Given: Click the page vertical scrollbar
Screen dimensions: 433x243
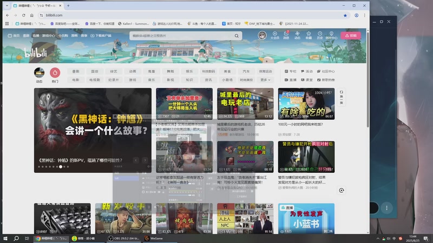Looking at the screenshot, I should pos(368,80).
